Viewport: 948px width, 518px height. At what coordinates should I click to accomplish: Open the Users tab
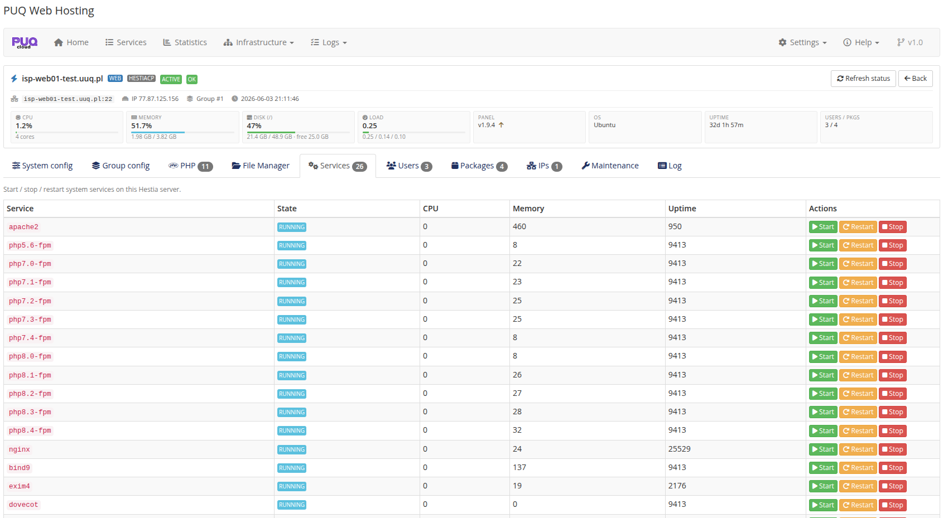pos(409,166)
